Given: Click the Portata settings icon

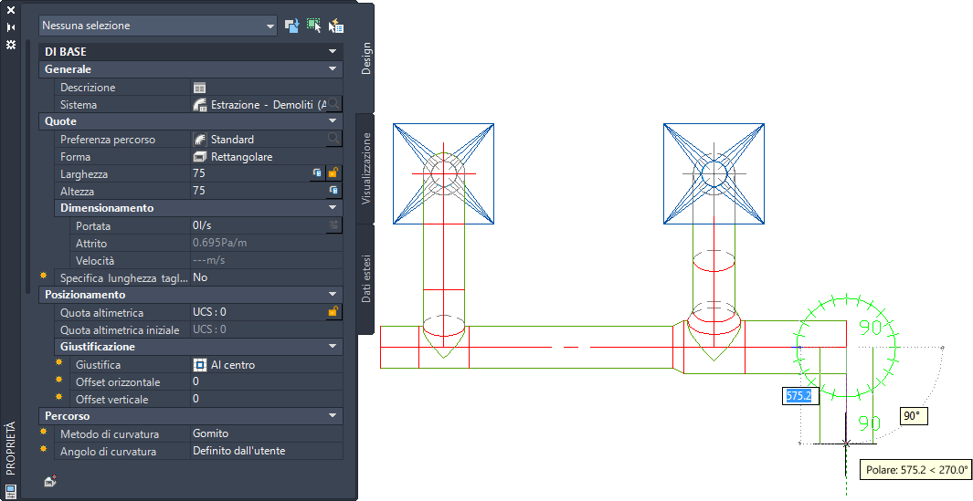Looking at the screenshot, I should click(x=333, y=225).
